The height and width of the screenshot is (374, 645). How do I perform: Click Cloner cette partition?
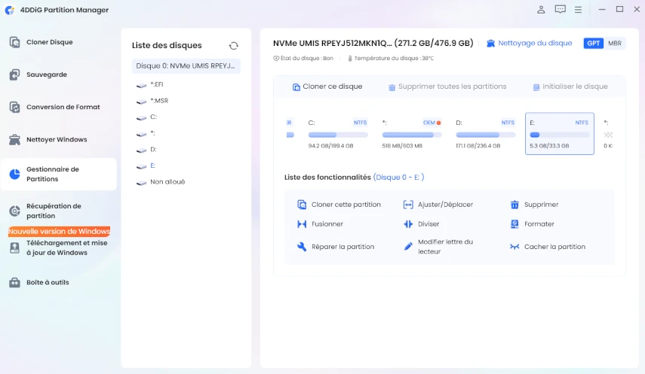339,205
